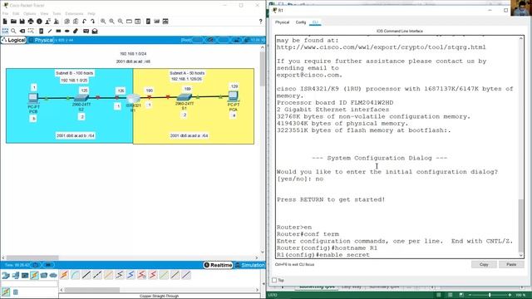Click the Subnet A - 50 hosts label
This screenshot has width=532, height=299.
tap(187, 73)
